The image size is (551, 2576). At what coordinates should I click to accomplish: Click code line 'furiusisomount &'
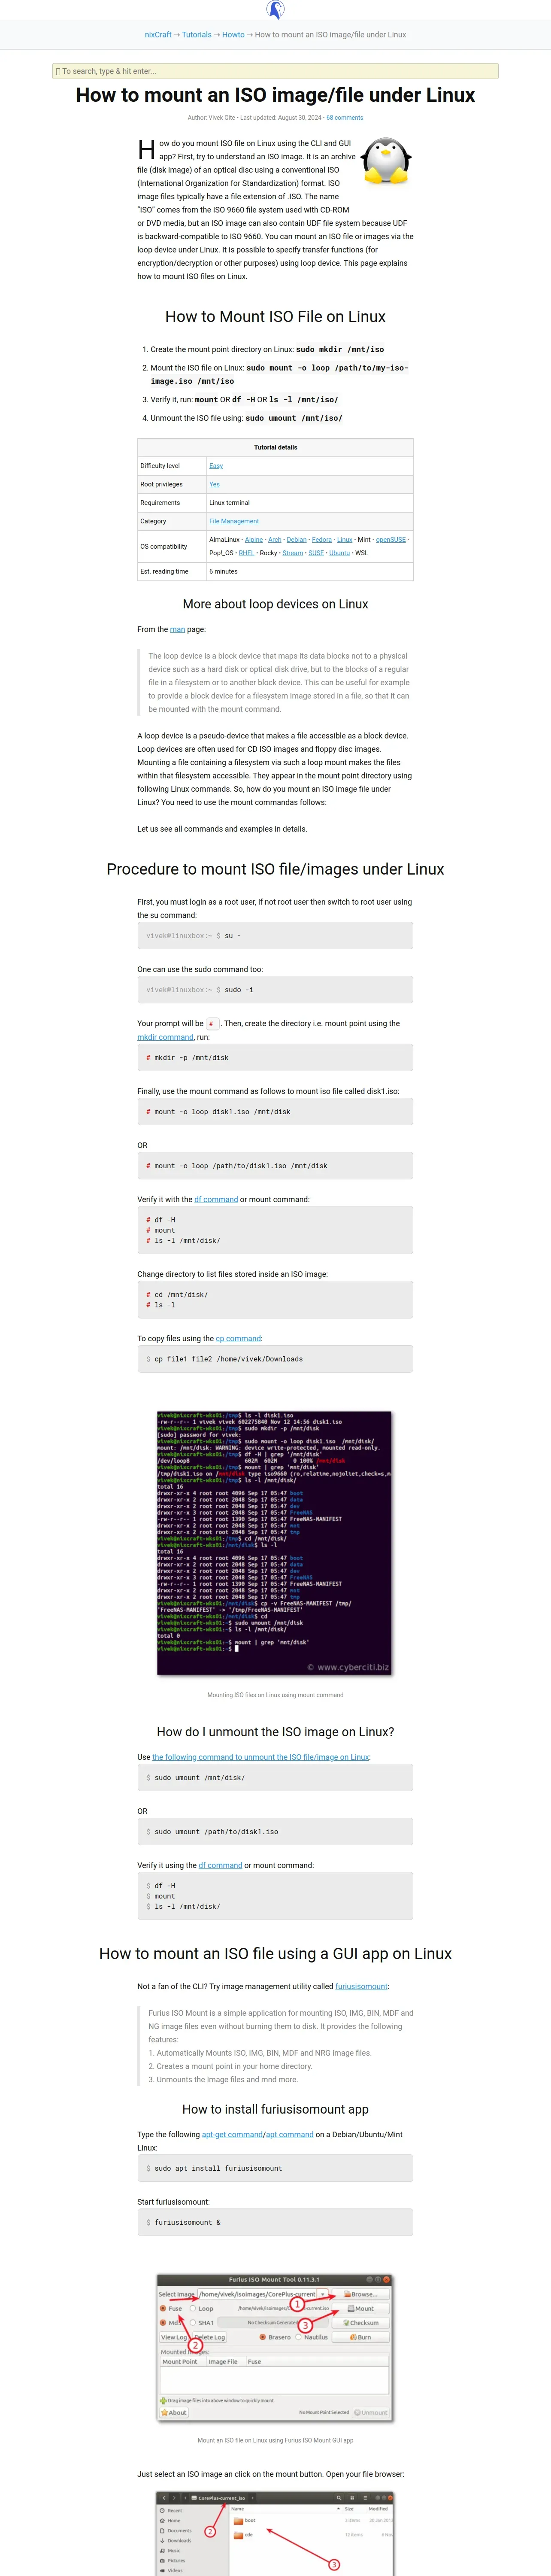[188, 2222]
